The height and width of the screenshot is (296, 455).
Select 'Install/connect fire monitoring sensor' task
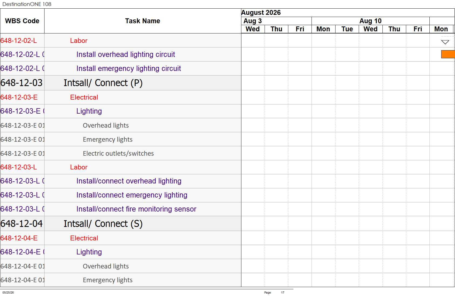point(136,209)
